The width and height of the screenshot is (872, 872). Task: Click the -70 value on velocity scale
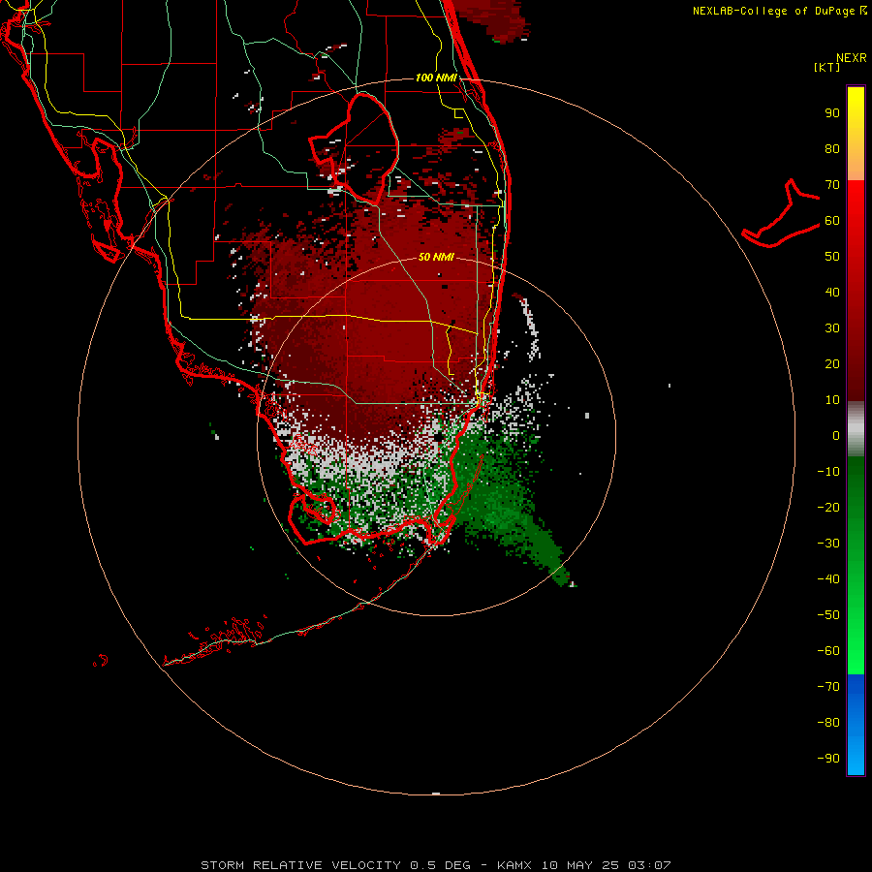pyautogui.click(x=828, y=687)
